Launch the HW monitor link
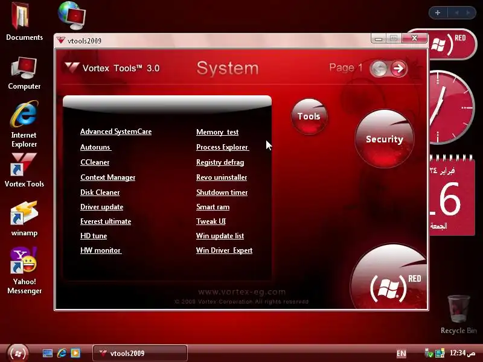Screen dimensions: 483x362 [x=101, y=250]
